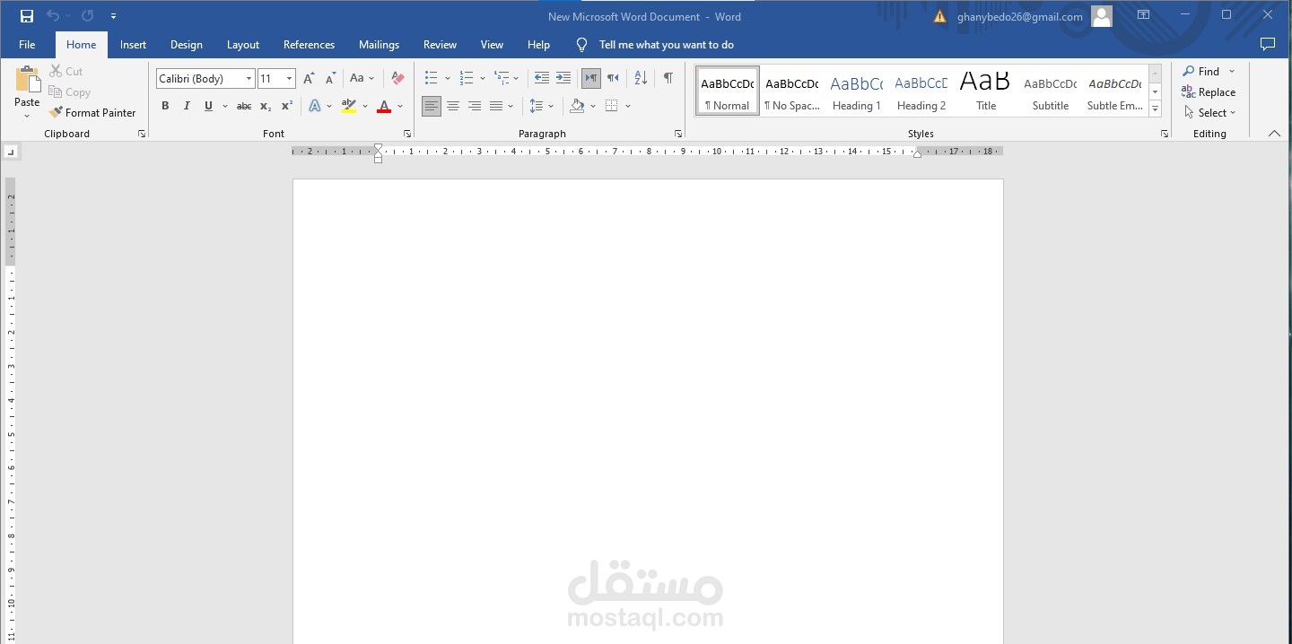Go to the References tab
This screenshot has width=1292, height=644.
(309, 44)
